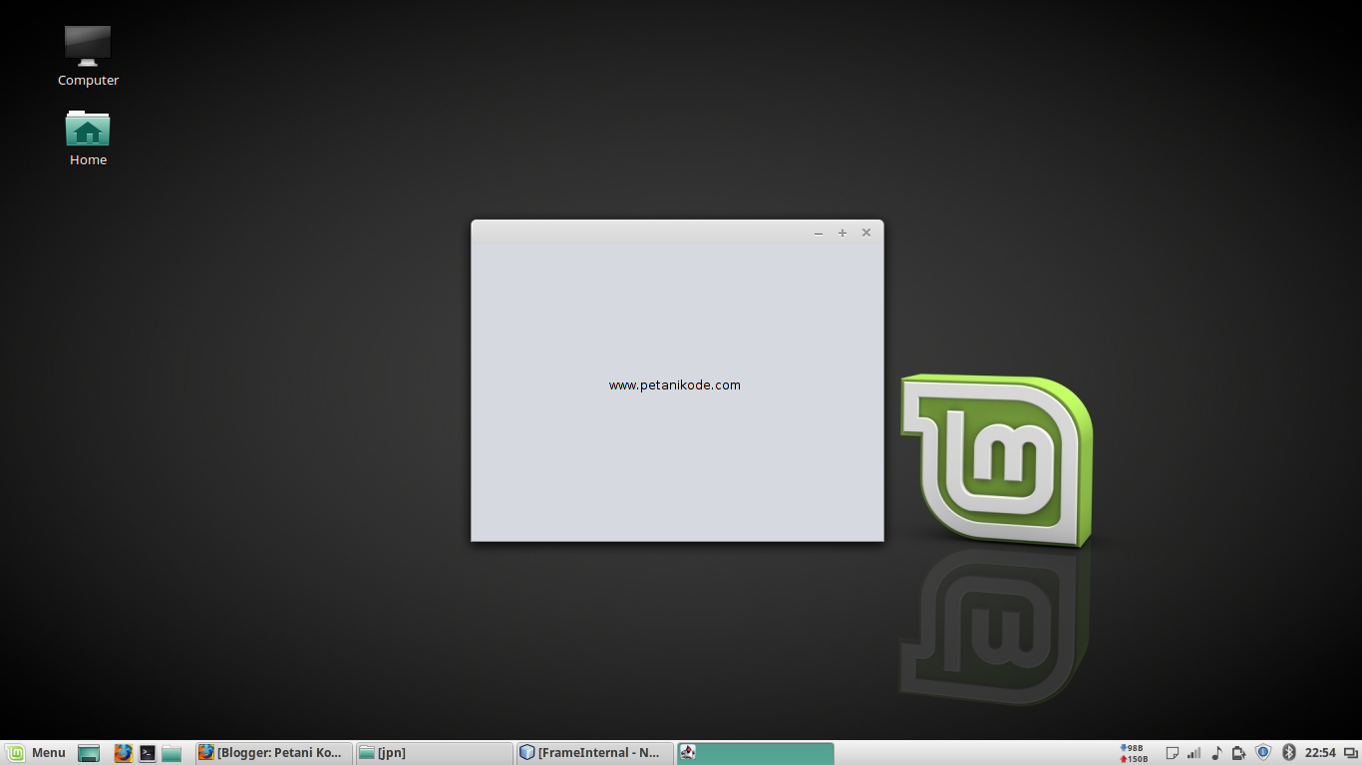The height and width of the screenshot is (765, 1362).
Task: Open the Computer desktop icon
Action: 88,57
